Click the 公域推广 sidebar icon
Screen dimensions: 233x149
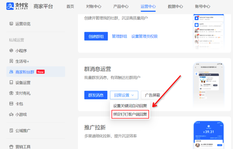coord(11,130)
